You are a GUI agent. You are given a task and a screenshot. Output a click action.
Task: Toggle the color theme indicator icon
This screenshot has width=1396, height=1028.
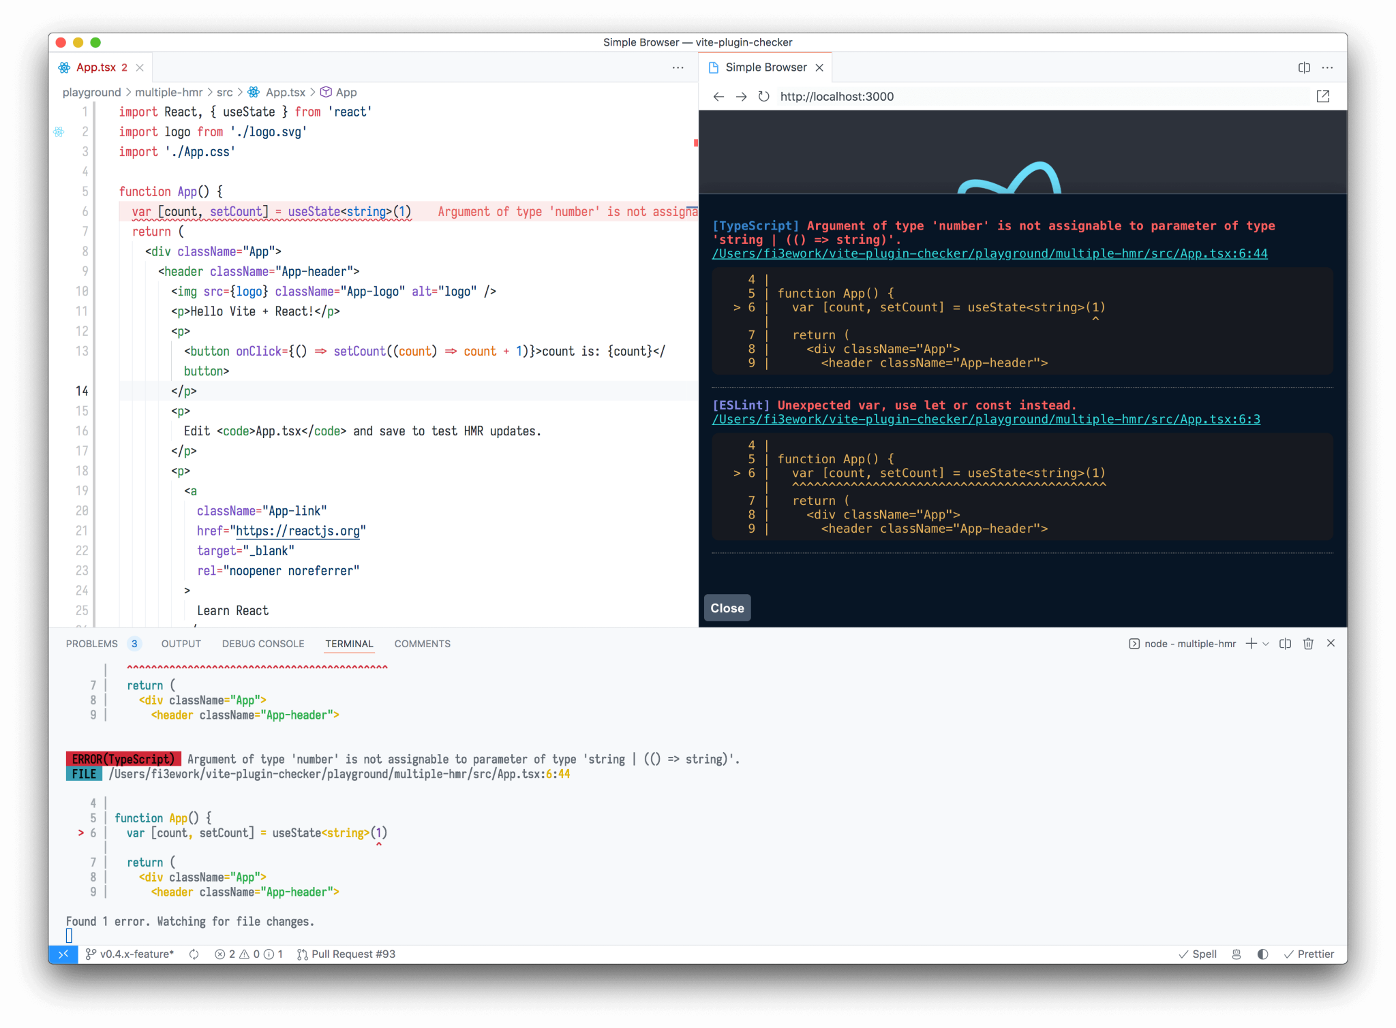click(x=1262, y=954)
